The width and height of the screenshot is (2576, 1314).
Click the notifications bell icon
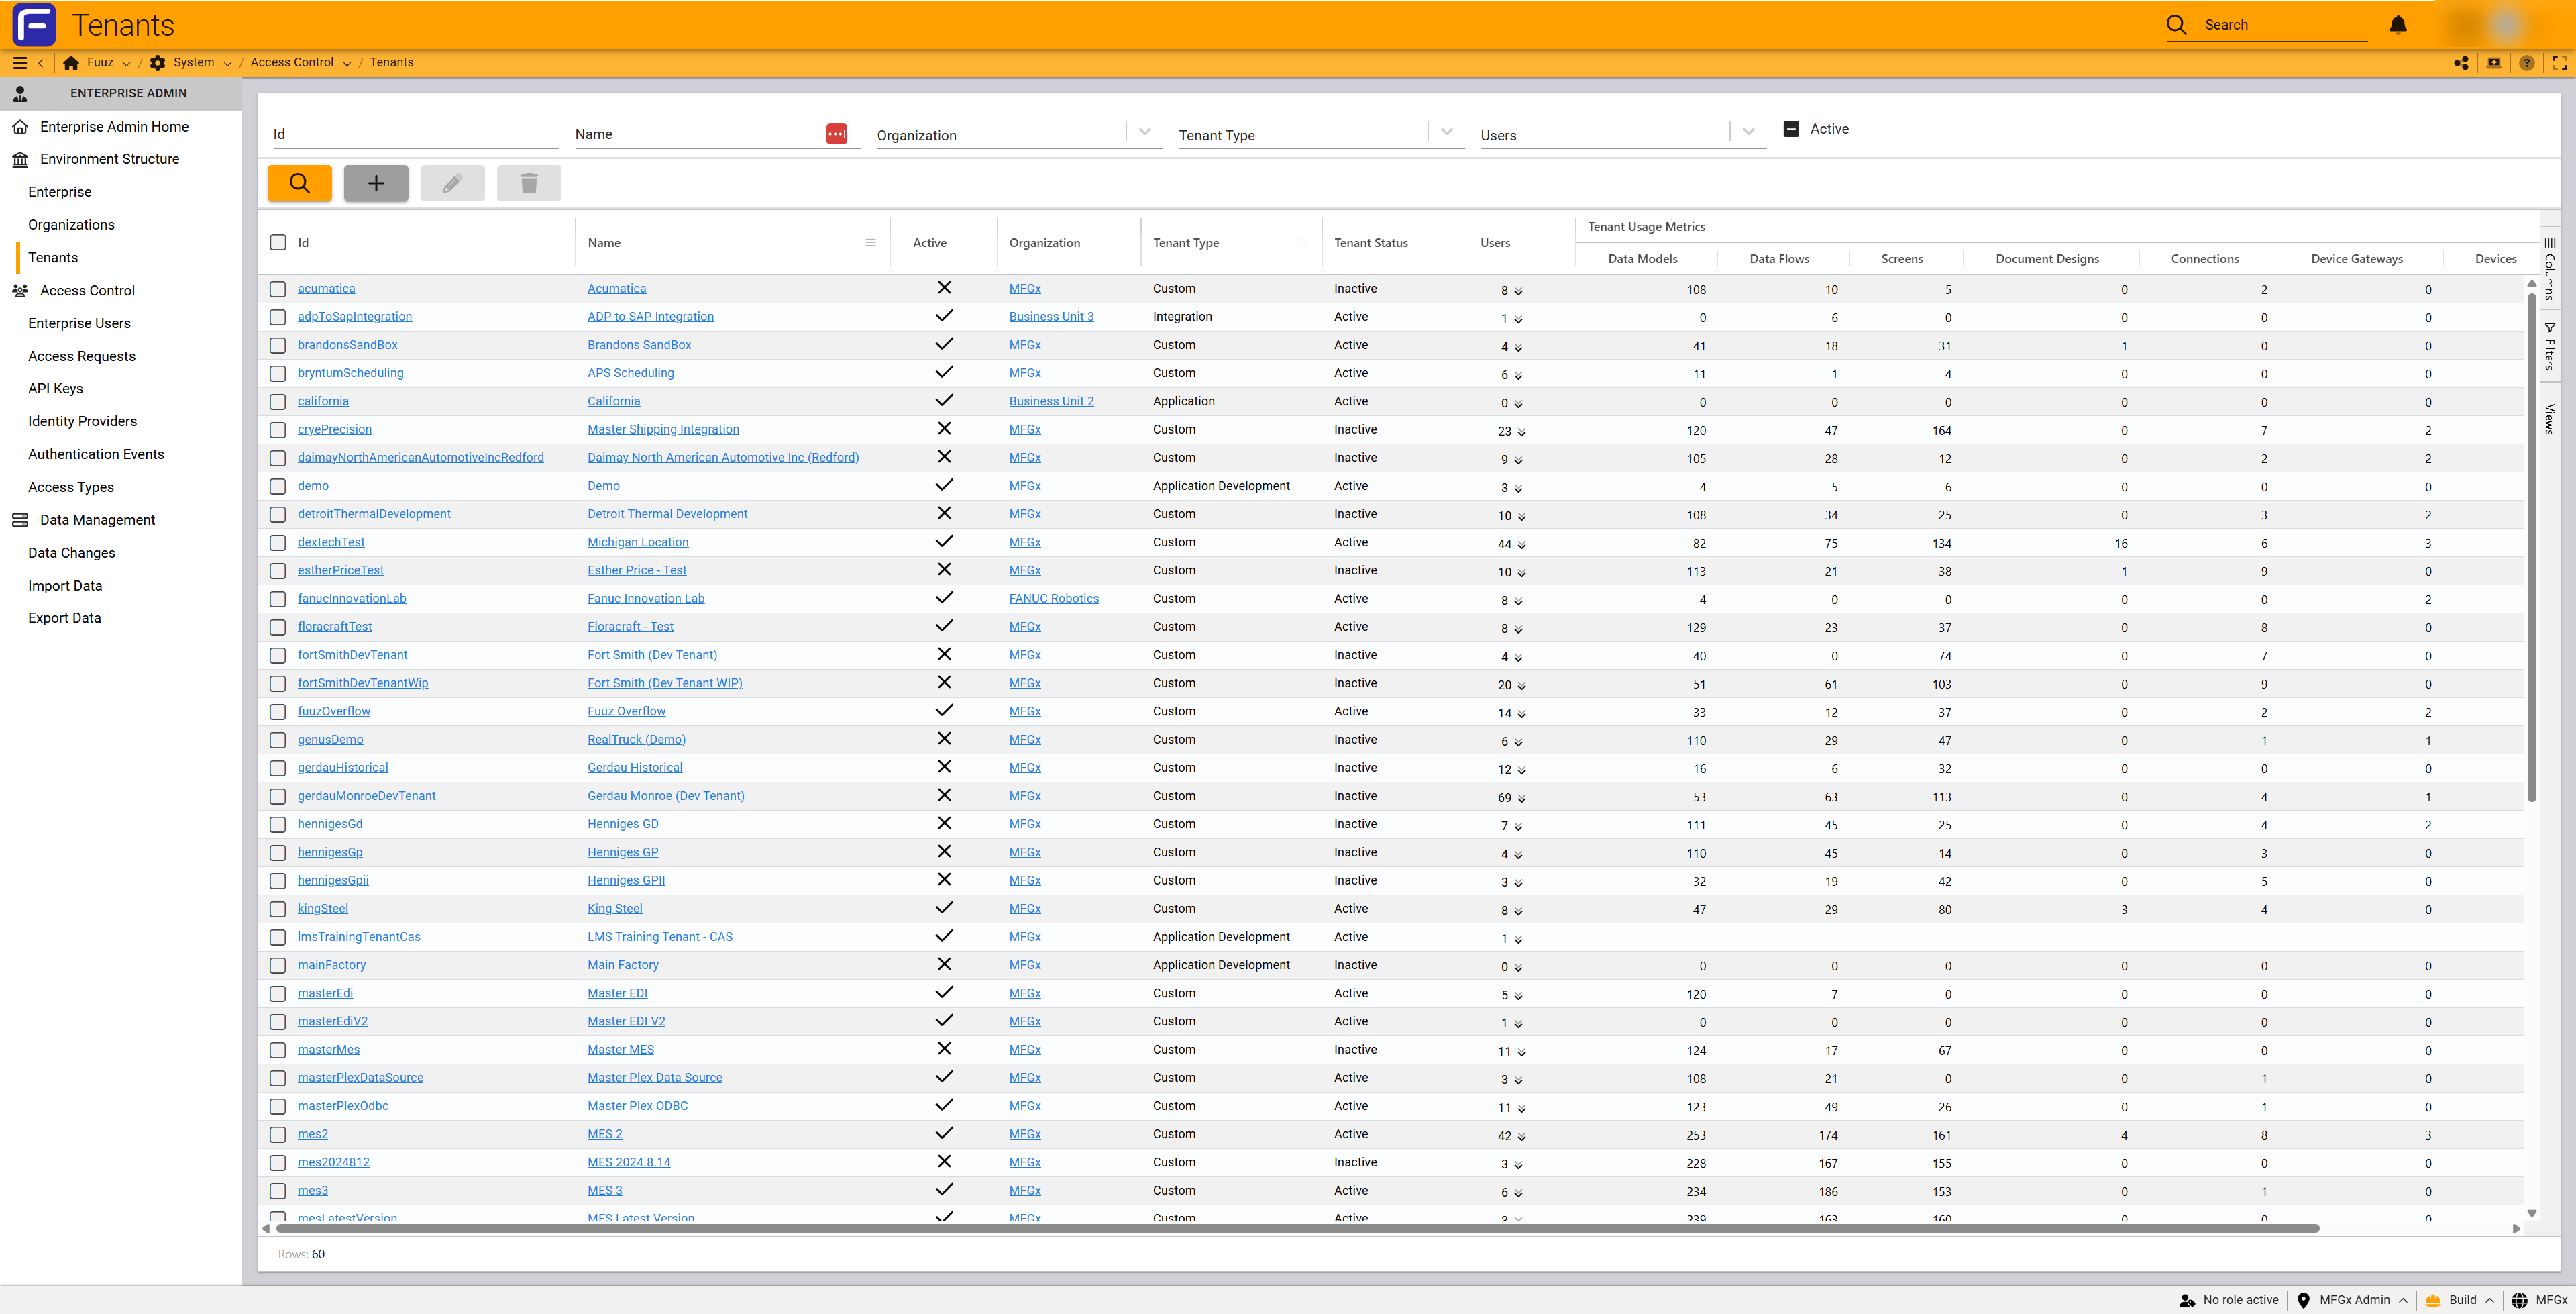point(2398,24)
